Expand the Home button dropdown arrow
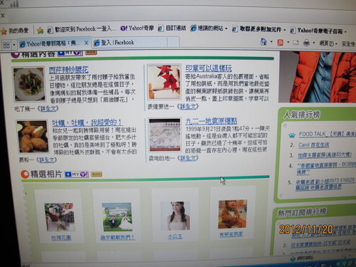 pos(271,42)
